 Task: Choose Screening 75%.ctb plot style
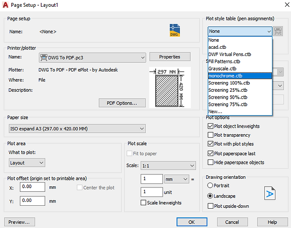point(240,104)
